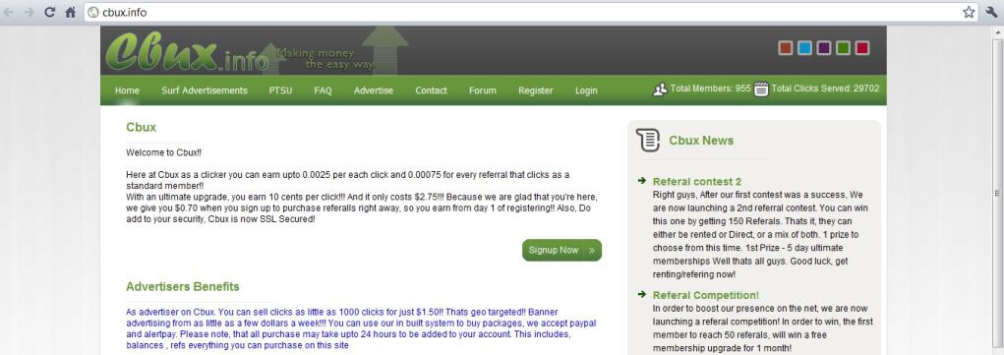Click the Cbux heading above welcome text
This screenshot has height=355, width=1004.
click(x=141, y=127)
